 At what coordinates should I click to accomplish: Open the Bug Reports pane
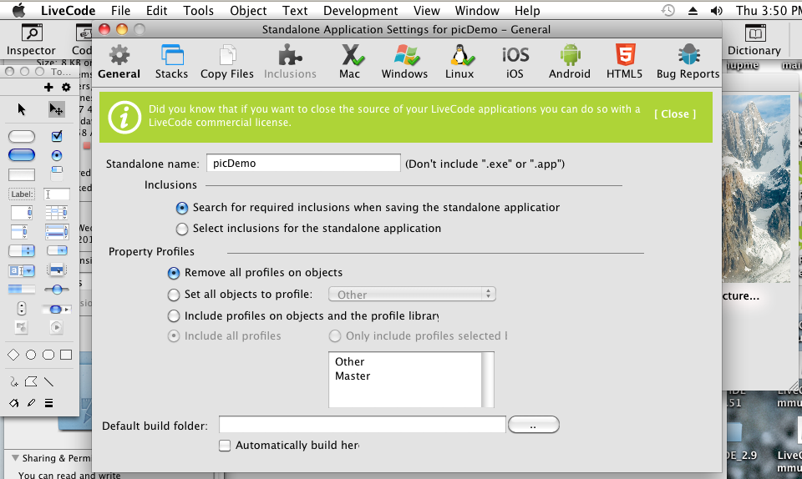688,61
